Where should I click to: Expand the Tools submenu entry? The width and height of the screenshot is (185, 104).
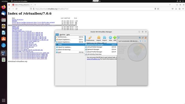click(x=70, y=44)
